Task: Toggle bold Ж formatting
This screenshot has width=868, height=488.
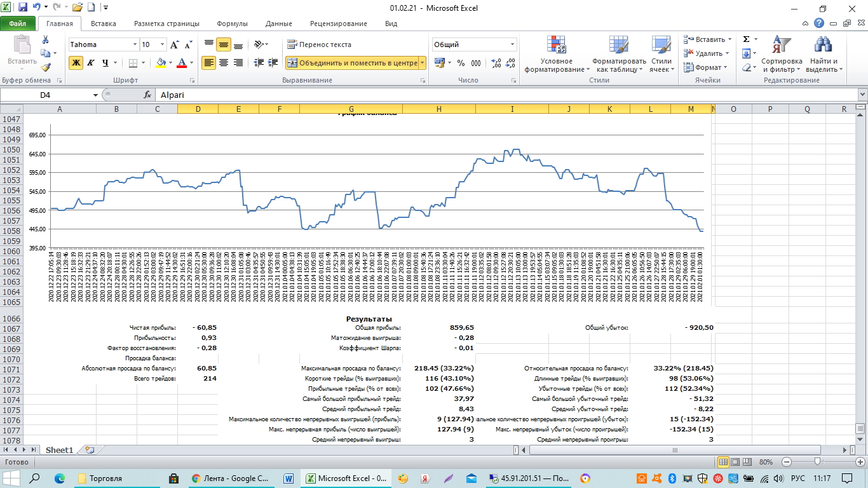Action: coord(76,63)
